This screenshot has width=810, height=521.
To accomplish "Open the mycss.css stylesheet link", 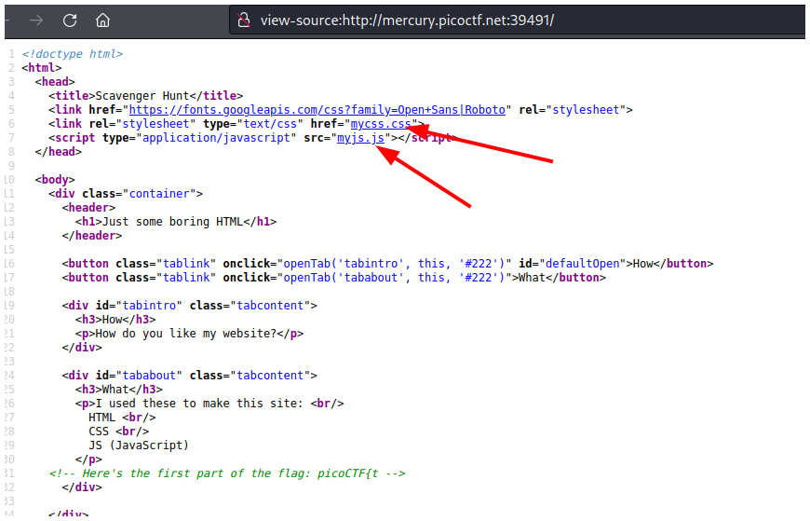I will (x=383, y=124).
